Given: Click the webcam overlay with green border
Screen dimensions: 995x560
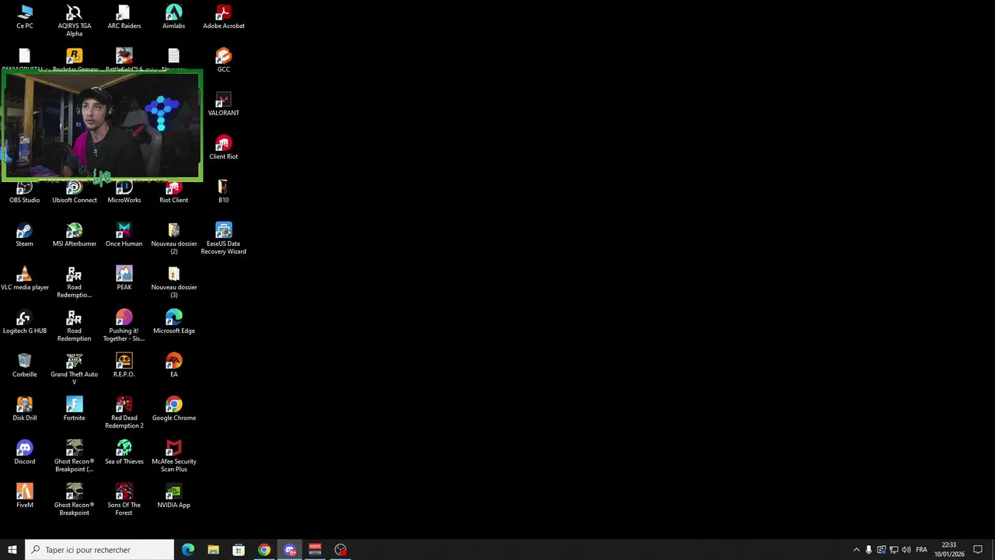Looking at the screenshot, I should click(102, 126).
